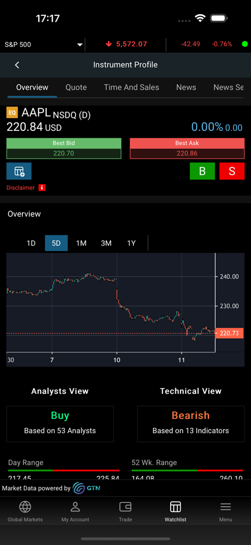This screenshot has width=251, height=545.
Task: Tap the 52 Wk. Range bar
Action: click(x=187, y=470)
